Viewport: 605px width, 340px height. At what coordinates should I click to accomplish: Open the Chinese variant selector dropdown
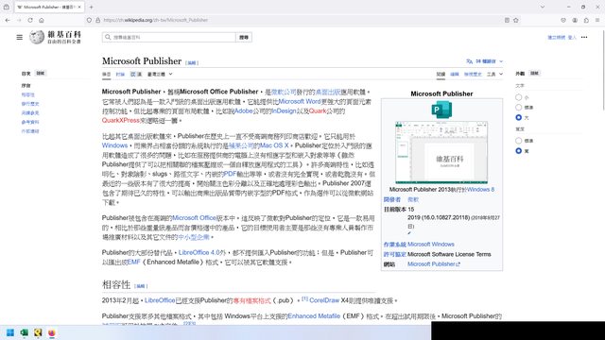point(160,74)
